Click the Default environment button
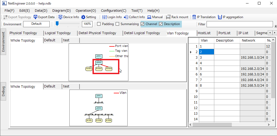Image resolution: width=277 pixels, height=136 pixels. tap(36, 24)
